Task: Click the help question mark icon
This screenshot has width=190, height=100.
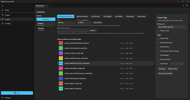Action: coord(183,5)
